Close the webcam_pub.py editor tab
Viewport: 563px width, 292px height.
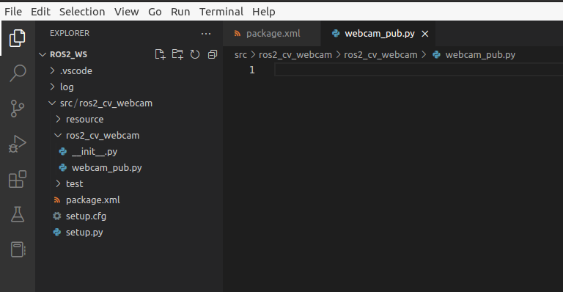[424, 34]
